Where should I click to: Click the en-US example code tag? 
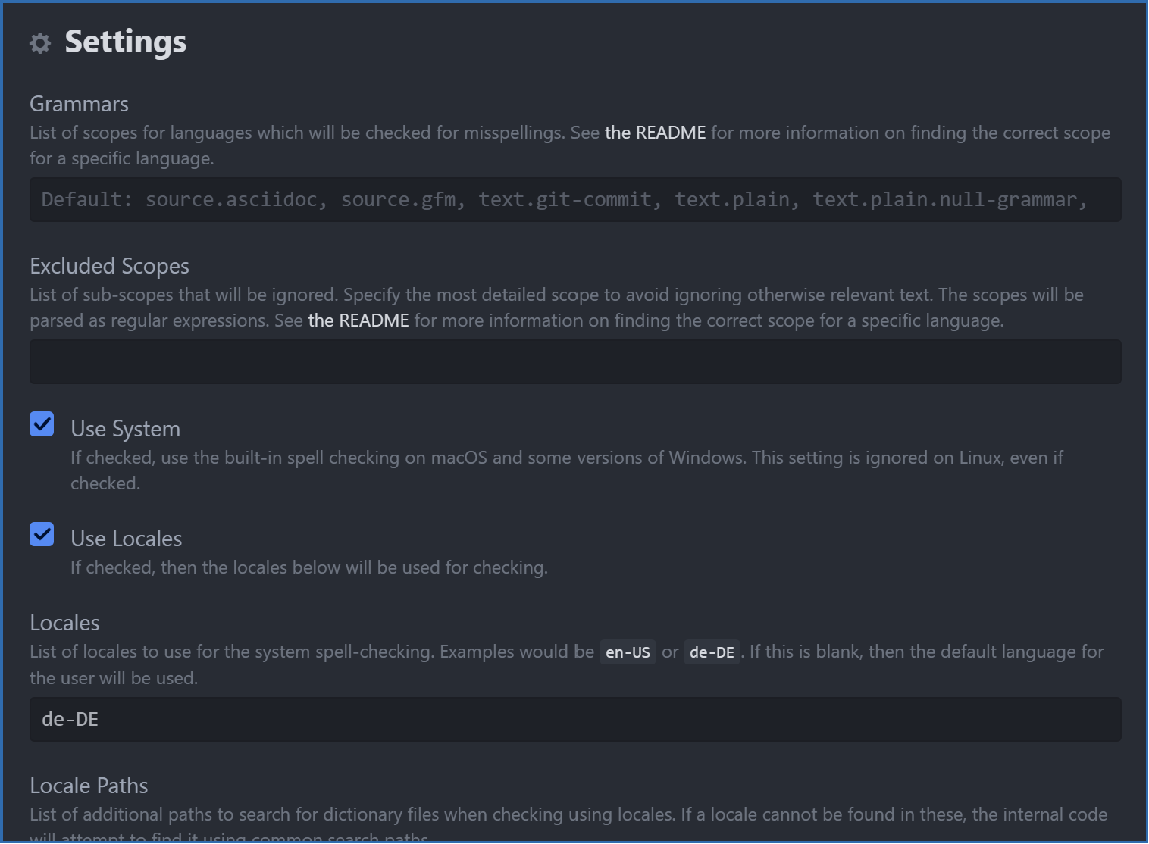click(628, 652)
